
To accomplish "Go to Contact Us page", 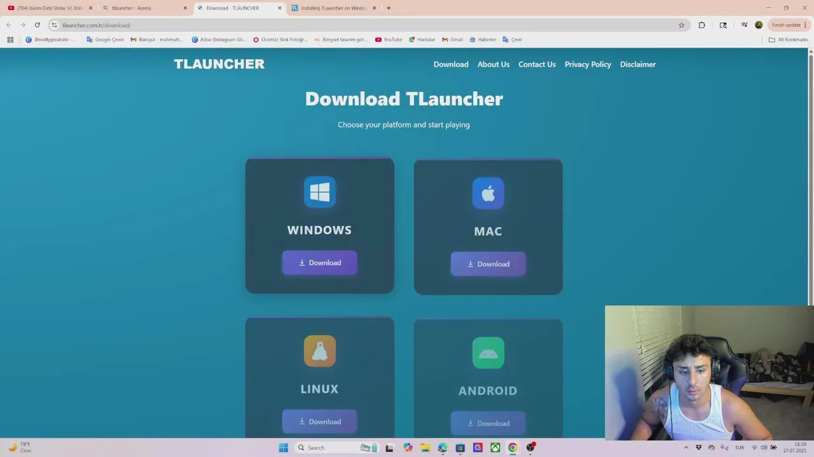I will [x=537, y=64].
